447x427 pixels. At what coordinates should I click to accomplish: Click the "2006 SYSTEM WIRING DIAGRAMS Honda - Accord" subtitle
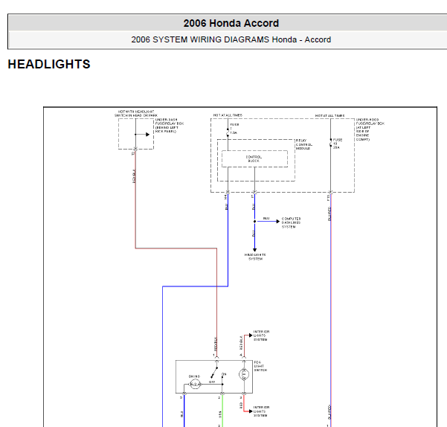pos(231,39)
